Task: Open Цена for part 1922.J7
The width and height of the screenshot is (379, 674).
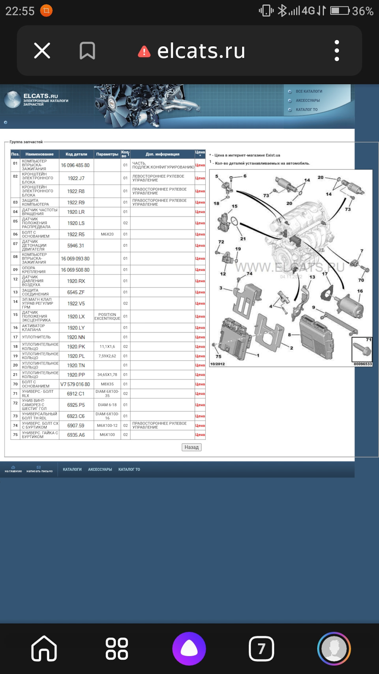Action: [200, 178]
